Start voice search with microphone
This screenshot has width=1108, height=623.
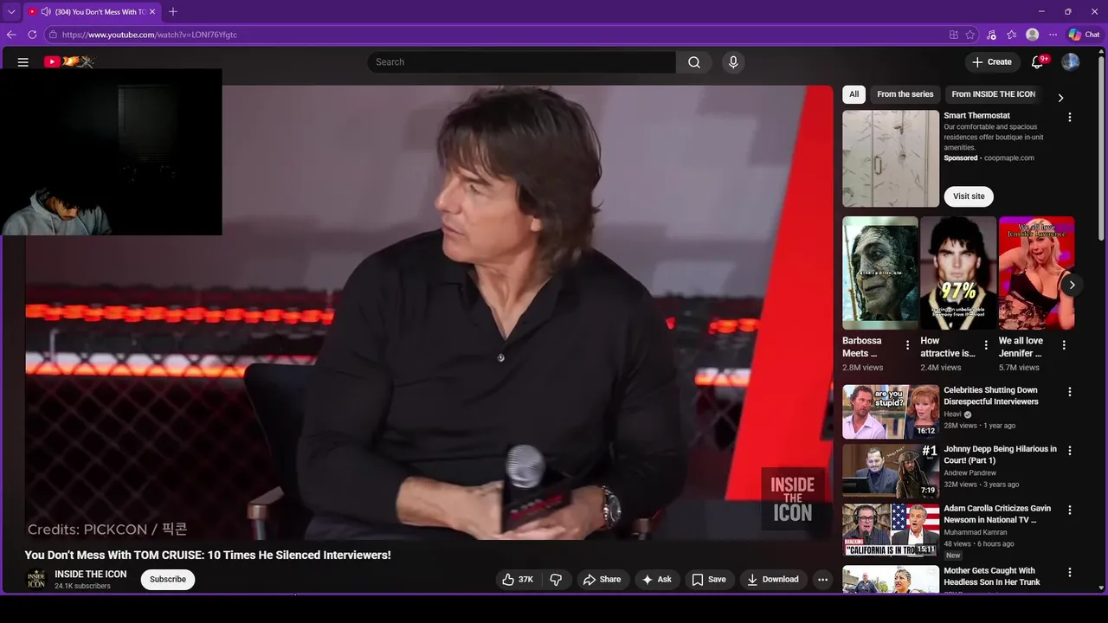tap(733, 62)
